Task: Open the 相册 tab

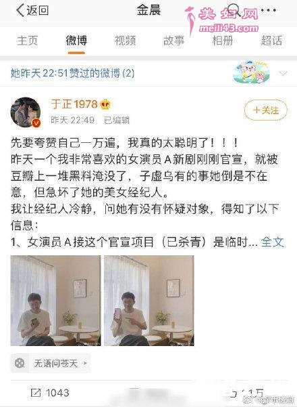Action: (x=223, y=41)
